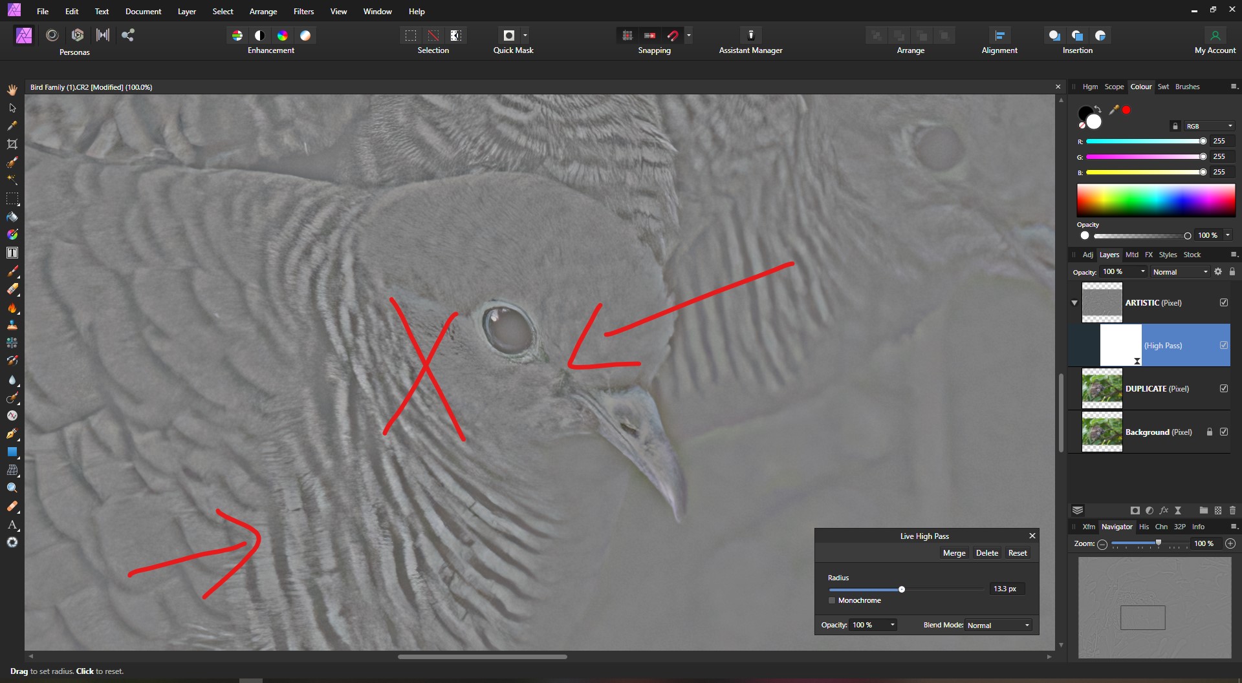Activate the Clone Stamp tool

[12, 325]
